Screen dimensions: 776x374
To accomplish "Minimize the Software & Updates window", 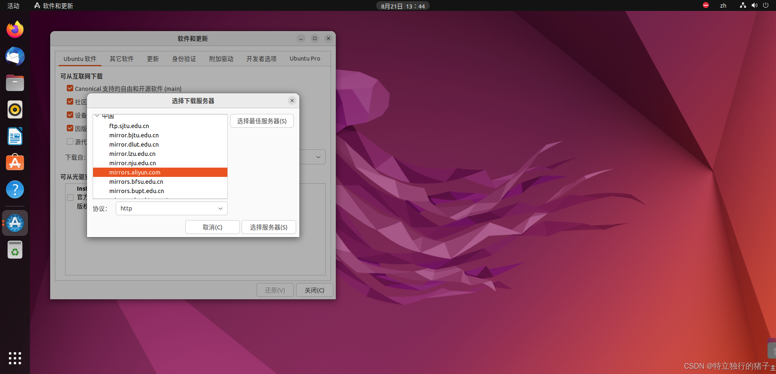I will click(301, 38).
